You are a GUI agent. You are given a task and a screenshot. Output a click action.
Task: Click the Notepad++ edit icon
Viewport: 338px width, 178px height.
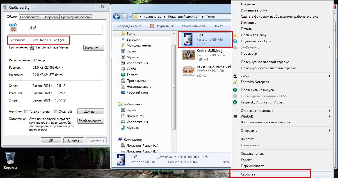tap(235, 82)
